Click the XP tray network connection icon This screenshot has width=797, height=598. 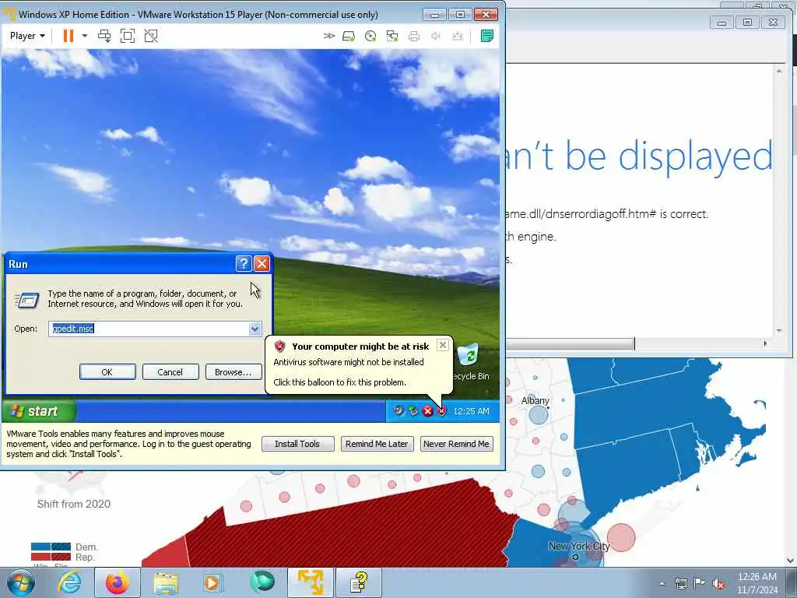(413, 410)
